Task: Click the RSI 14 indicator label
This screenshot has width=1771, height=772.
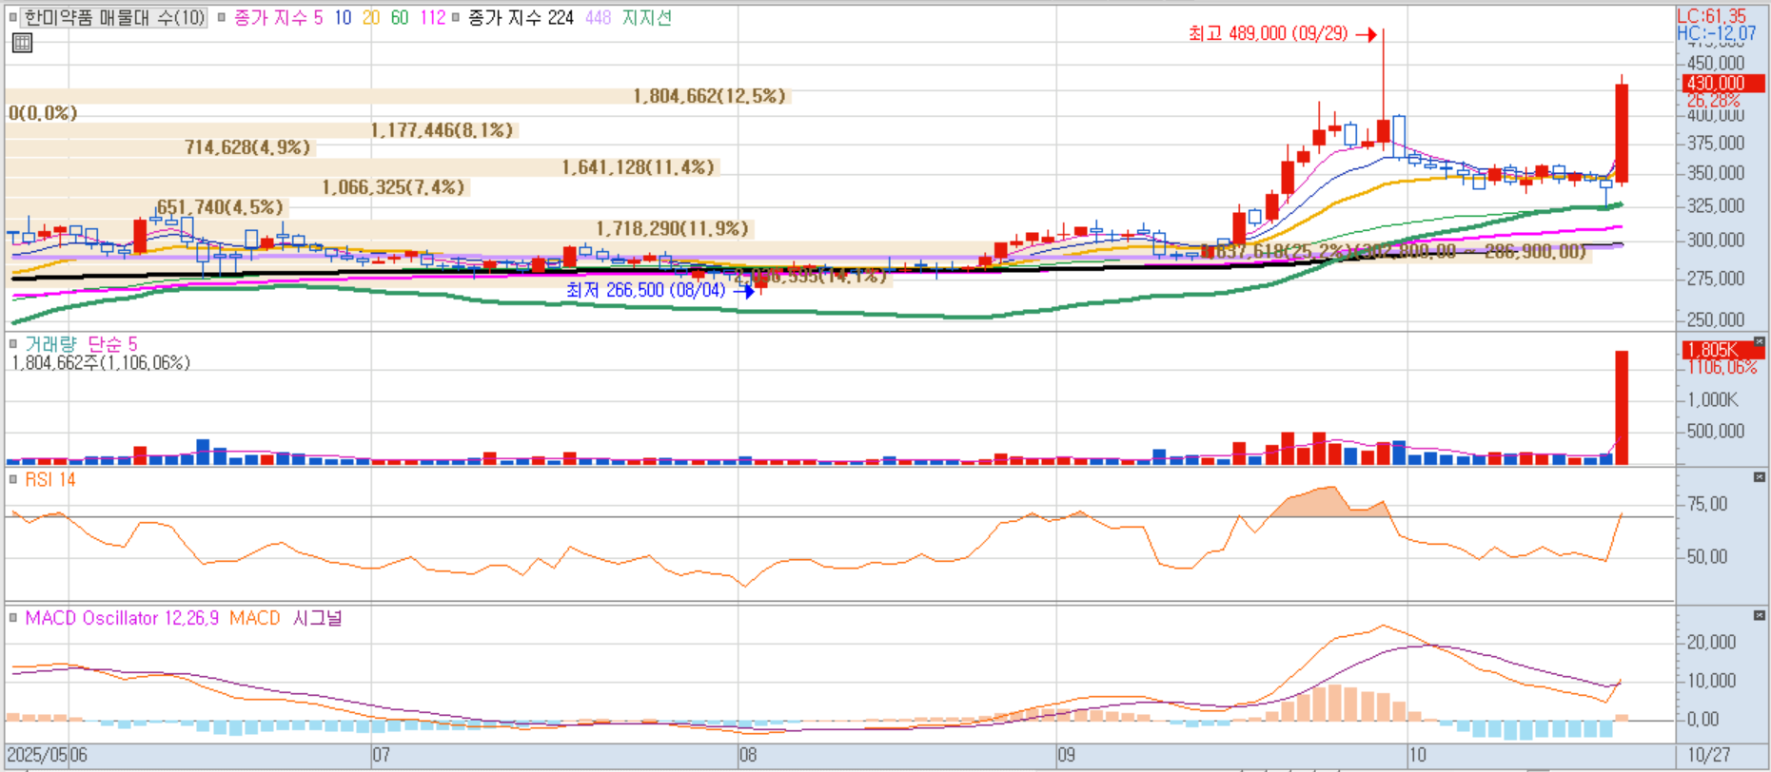Action: [x=50, y=479]
